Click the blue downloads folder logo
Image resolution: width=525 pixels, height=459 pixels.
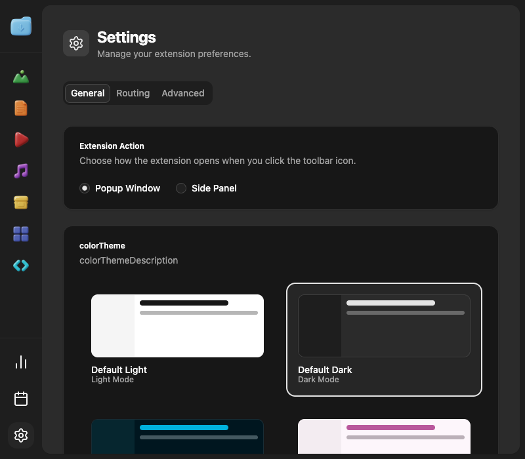click(x=21, y=26)
